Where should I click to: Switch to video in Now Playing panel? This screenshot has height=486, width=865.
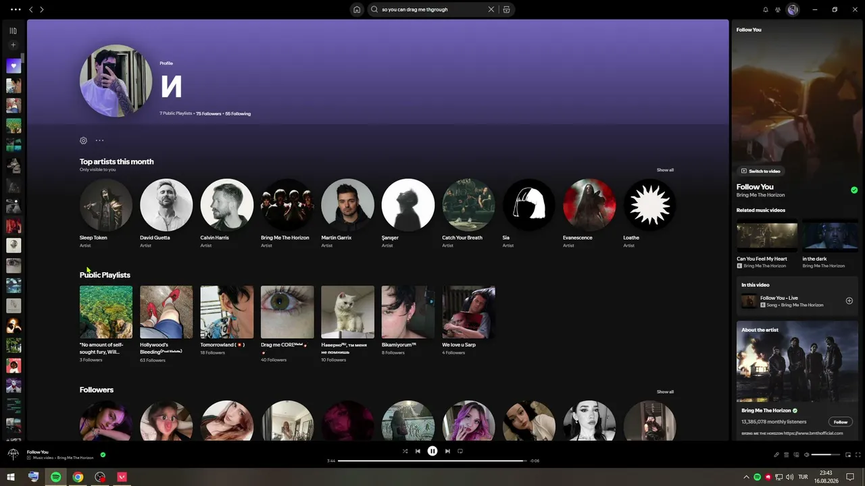click(761, 171)
